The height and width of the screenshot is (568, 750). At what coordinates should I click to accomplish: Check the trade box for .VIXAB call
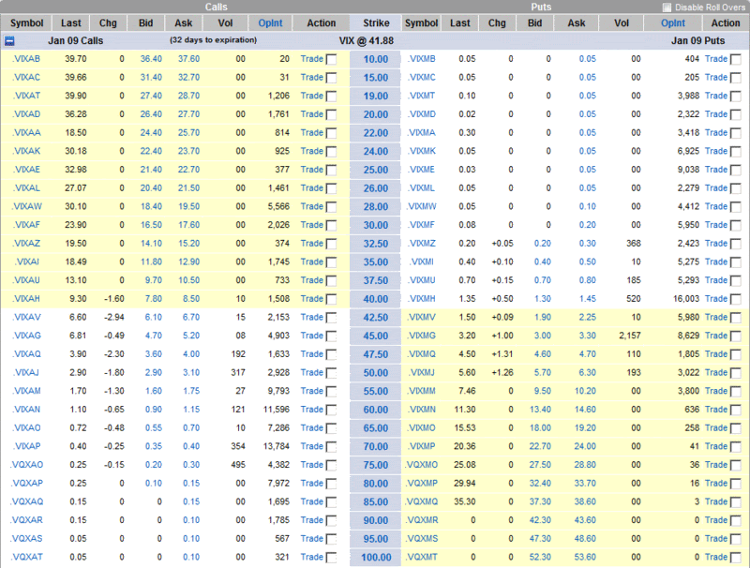click(x=331, y=59)
